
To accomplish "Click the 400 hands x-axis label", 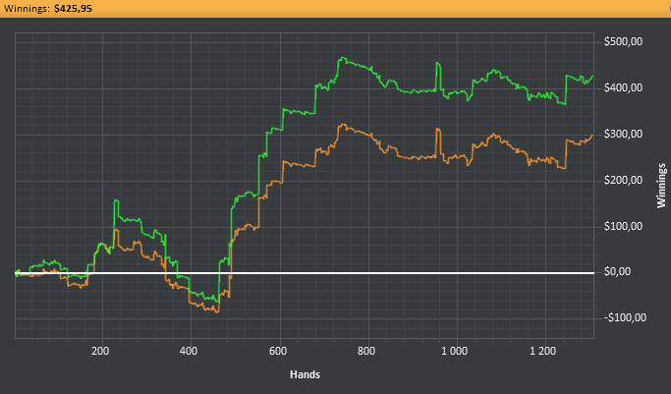I will click(x=189, y=351).
